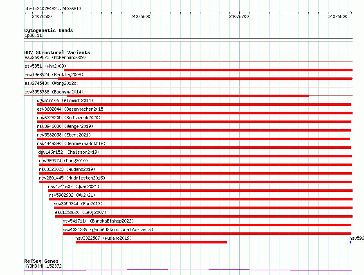The height and width of the screenshot is (275, 364).
Task: Open nsv3323023 (Audano2019) variant
Action: pos(67,169)
